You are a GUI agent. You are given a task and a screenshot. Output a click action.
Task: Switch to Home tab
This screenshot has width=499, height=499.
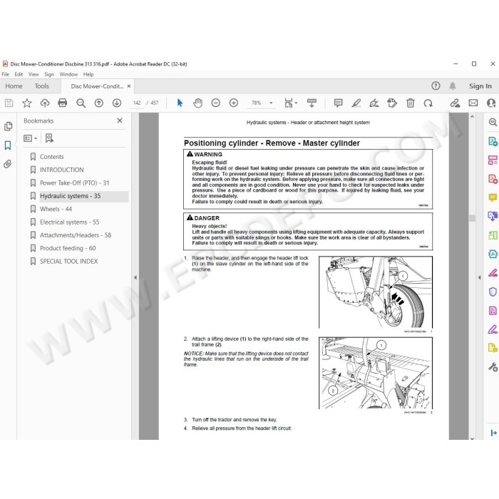click(x=14, y=86)
